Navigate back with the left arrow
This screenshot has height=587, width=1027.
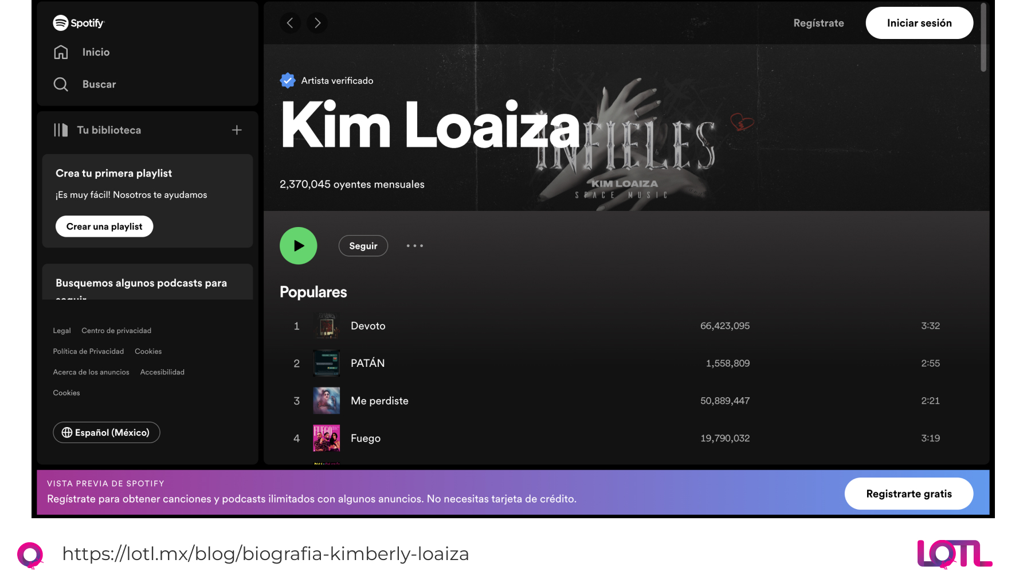[290, 23]
